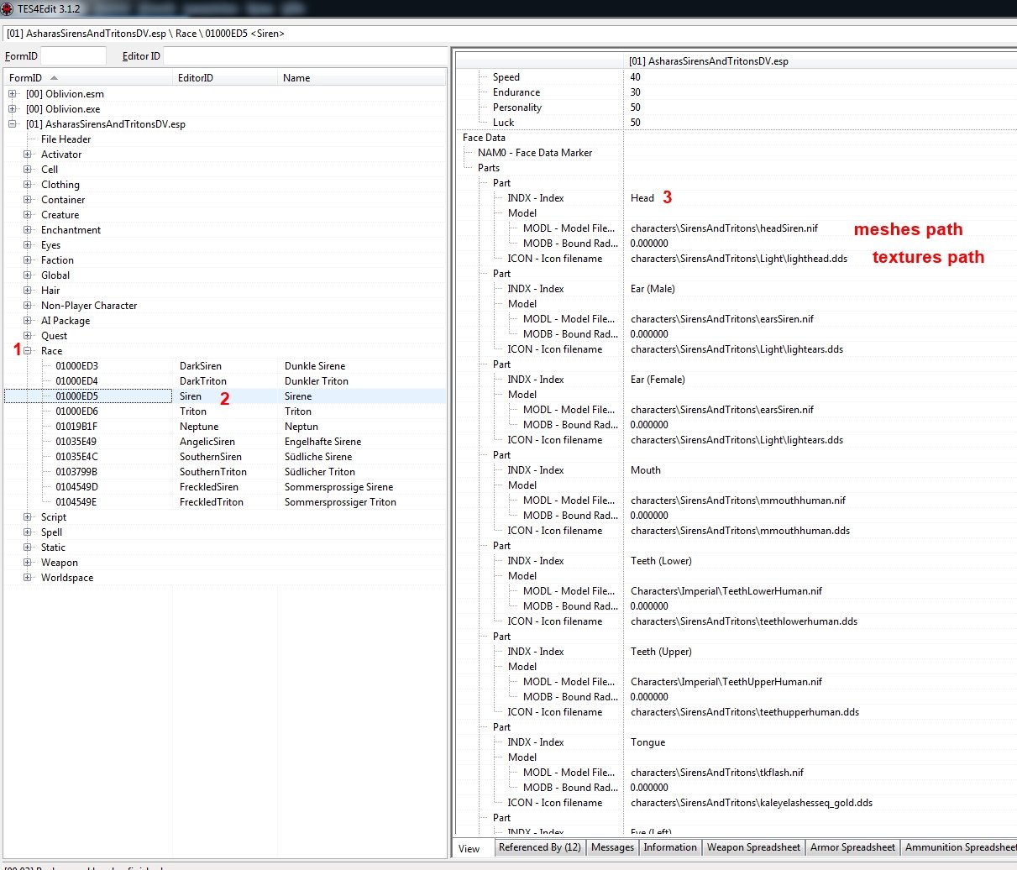
Task: Focus the Editor ID search field
Action: pyautogui.click(x=307, y=56)
